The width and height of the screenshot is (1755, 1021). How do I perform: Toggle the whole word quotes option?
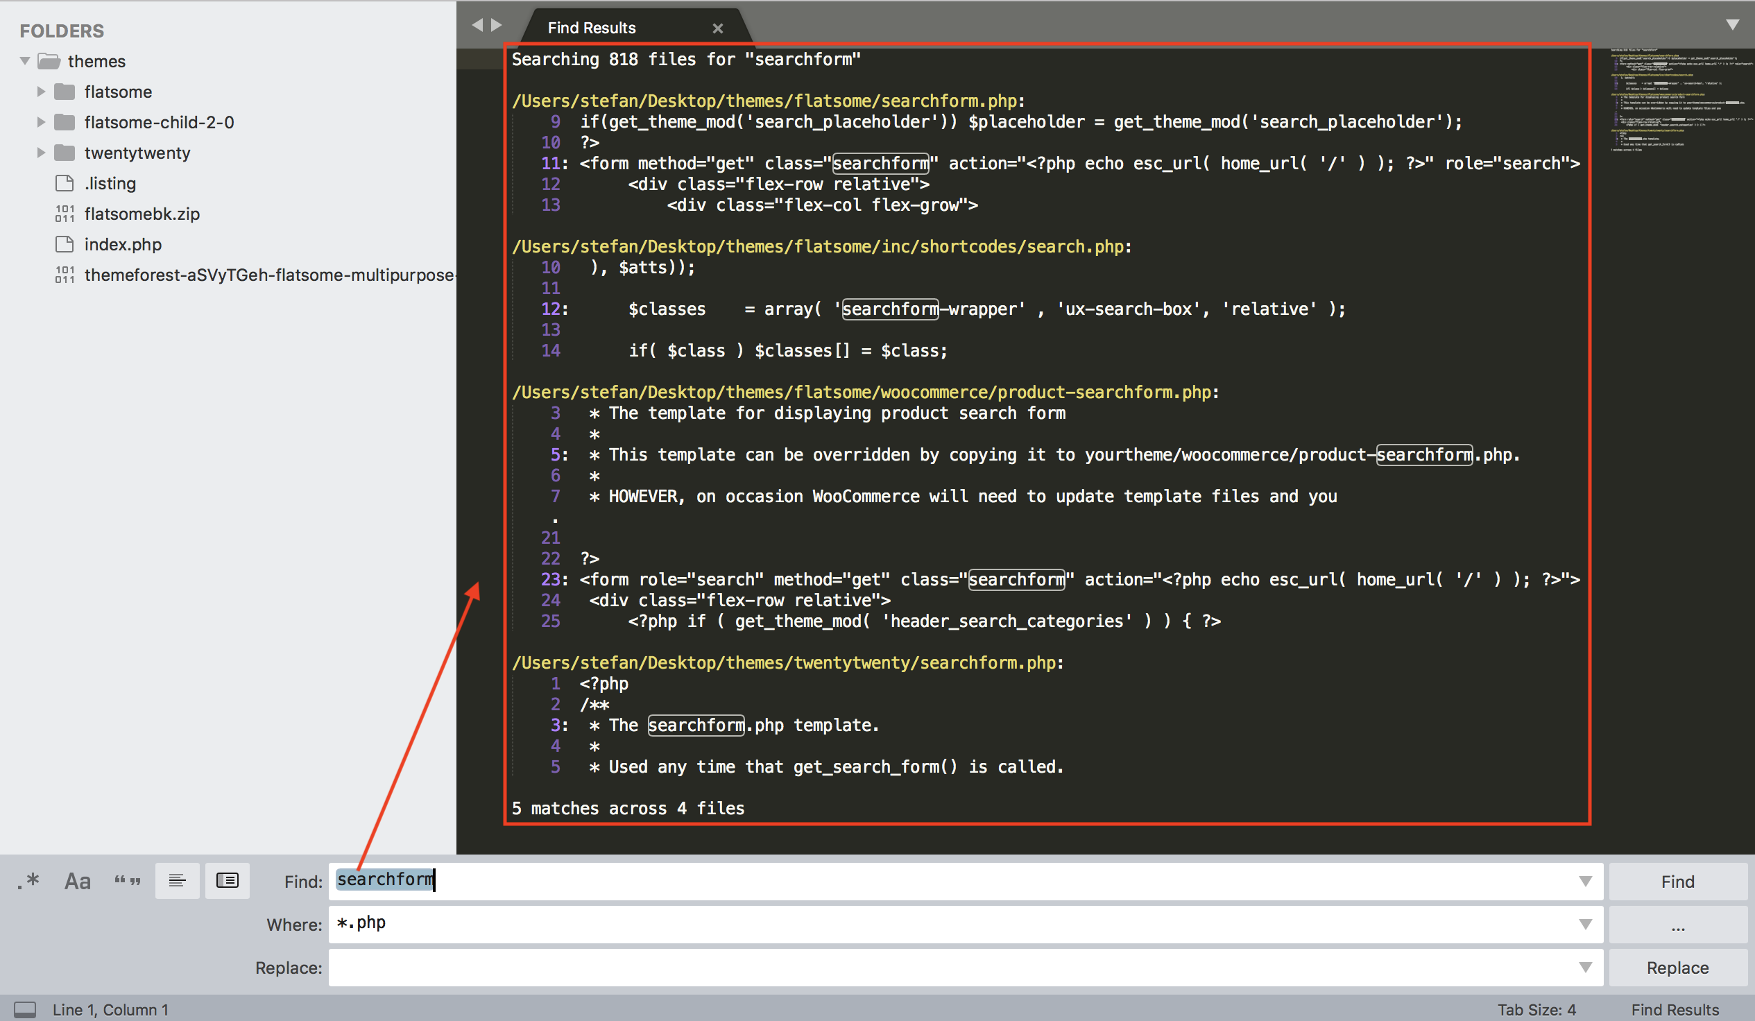click(x=128, y=881)
